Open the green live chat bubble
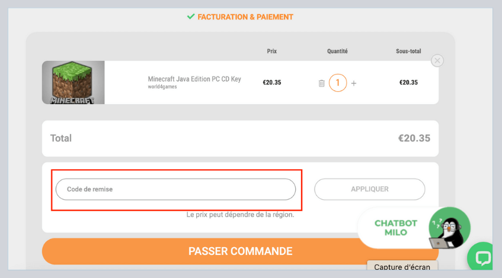Image resolution: width=502 pixels, height=278 pixels. coord(483,258)
